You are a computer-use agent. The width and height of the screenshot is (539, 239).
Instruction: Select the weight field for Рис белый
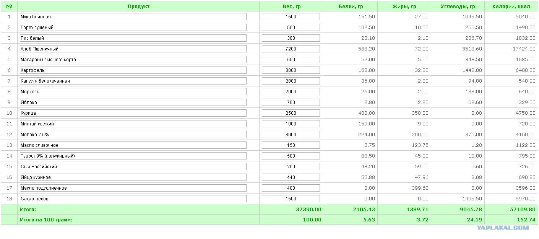pyautogui.click(x=291, y=38)
